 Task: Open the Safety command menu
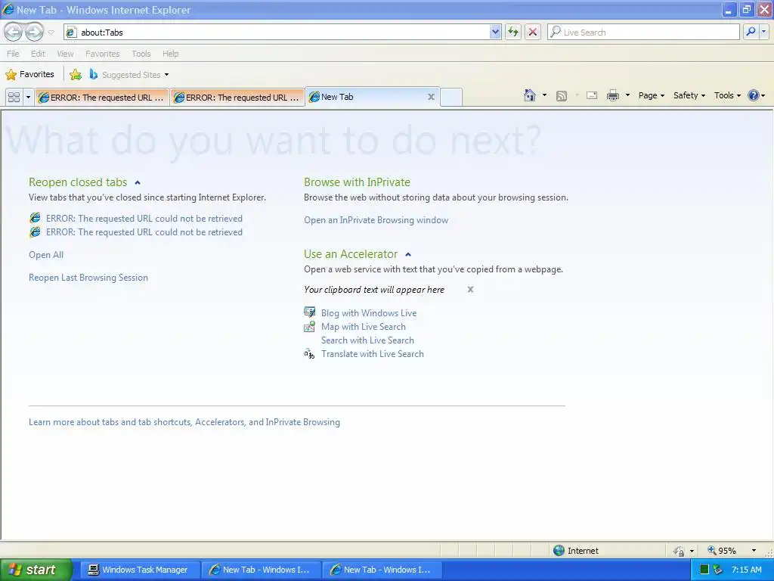click(x=689, y=95)
